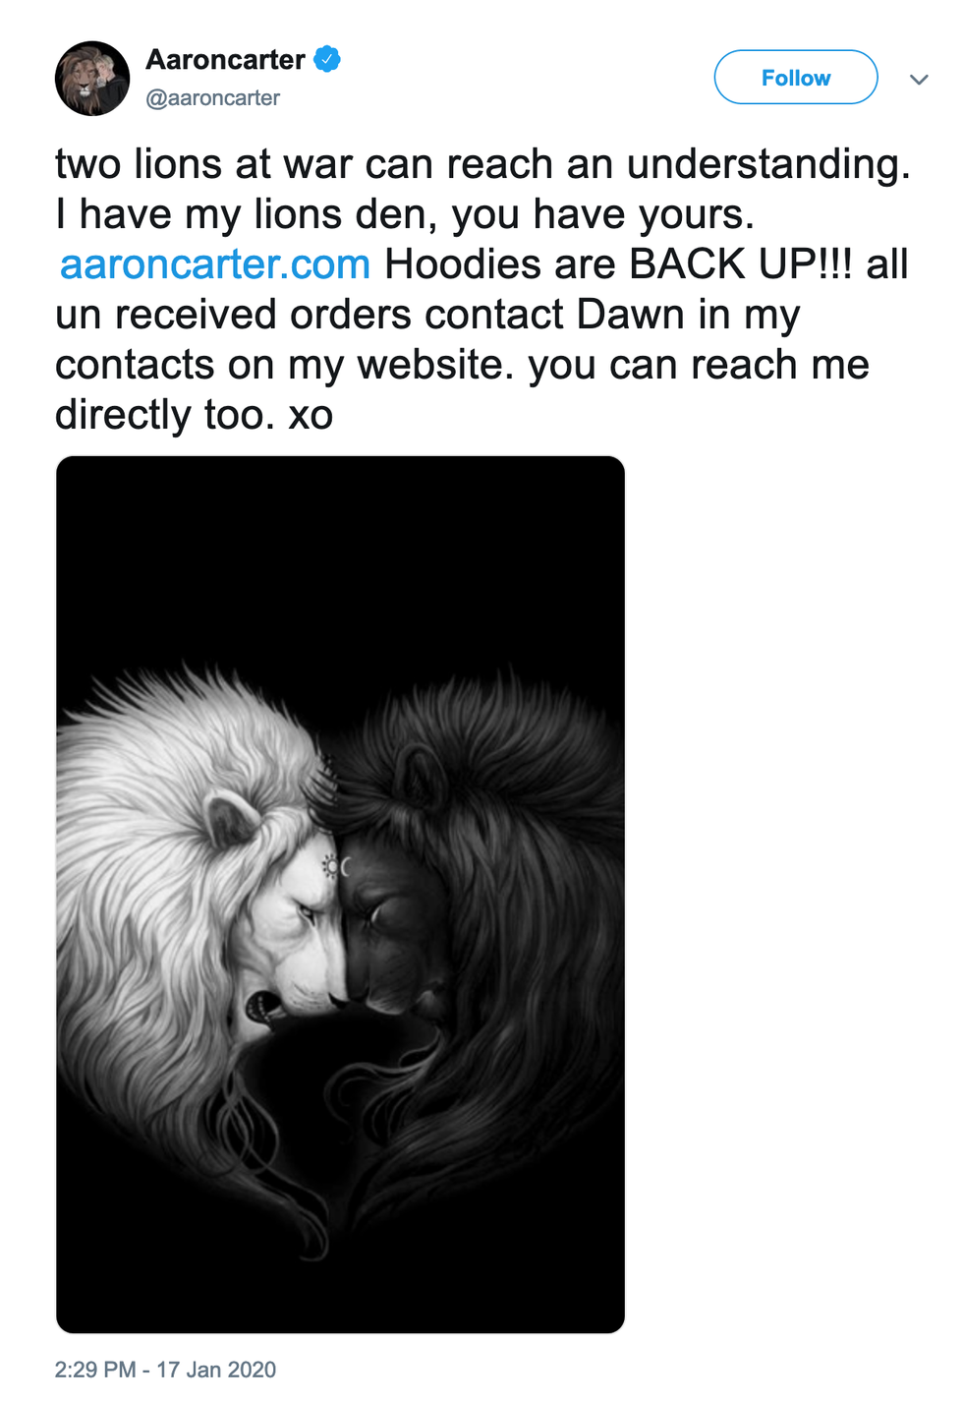Click the blue verified checkmark badge
This screenshot has height=1401, width=963.
(327, 59)
